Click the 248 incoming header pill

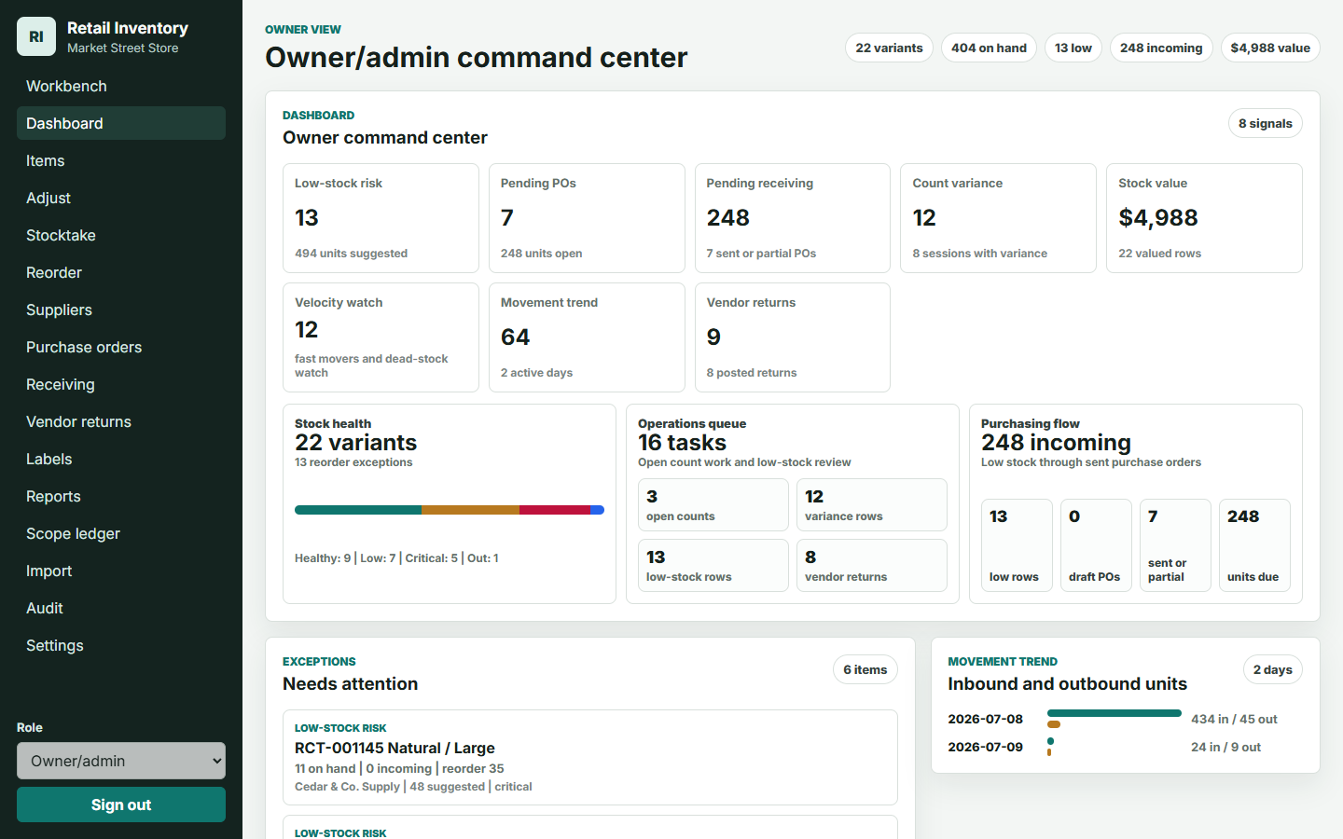tap(1161, 48)
